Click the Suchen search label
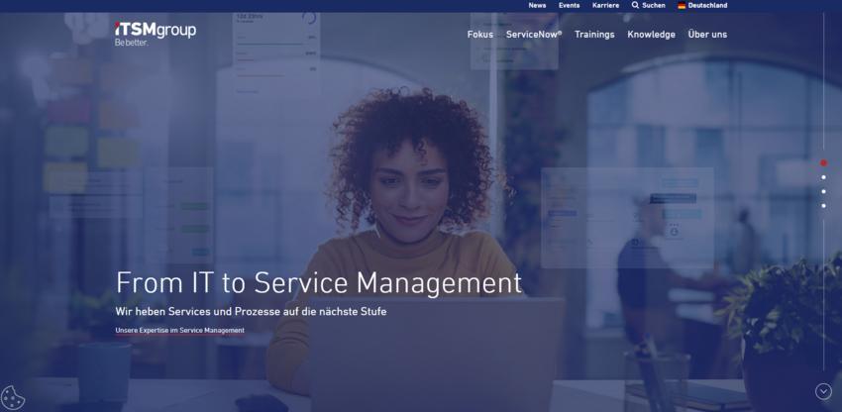Screen dimensions: 842x412 pos(654,5)
